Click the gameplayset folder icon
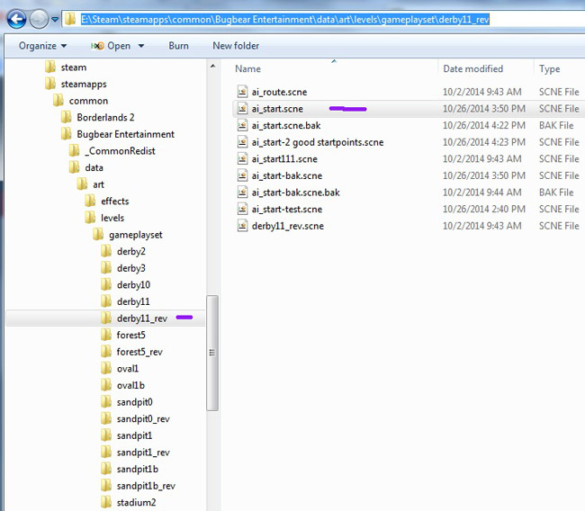The height and width of the screenshot is (511, 585). tap(98, 235)
